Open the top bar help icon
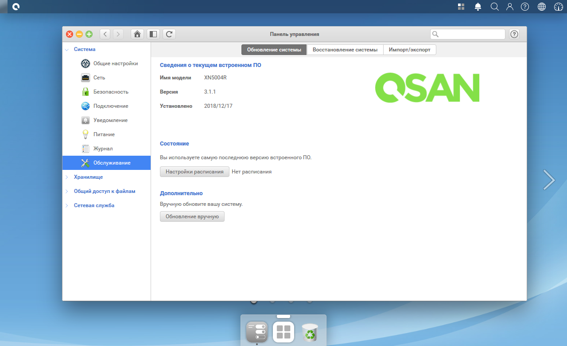Image resolution: width=567 pixels, height=346 pixels. (525, 7)
